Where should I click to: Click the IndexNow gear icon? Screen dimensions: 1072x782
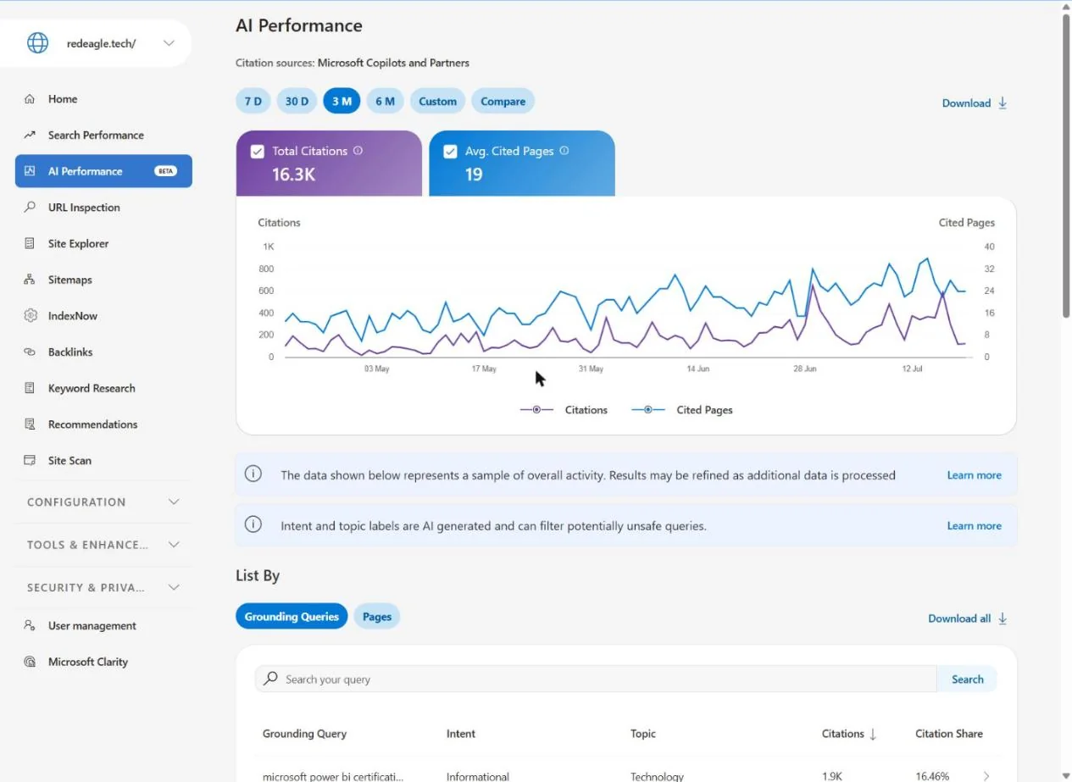(x=31, y=315)
